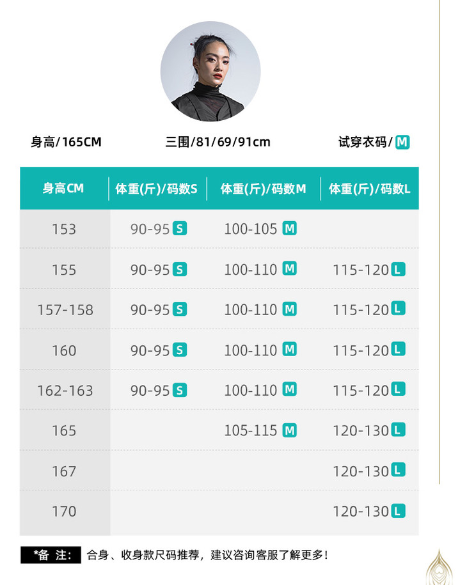Click the model's circular portrait photo

coord(210,72)
